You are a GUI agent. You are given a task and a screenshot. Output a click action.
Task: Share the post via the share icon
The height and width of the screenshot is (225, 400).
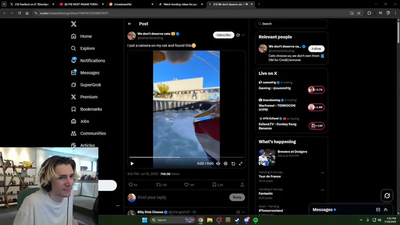[x=242, y=184]
